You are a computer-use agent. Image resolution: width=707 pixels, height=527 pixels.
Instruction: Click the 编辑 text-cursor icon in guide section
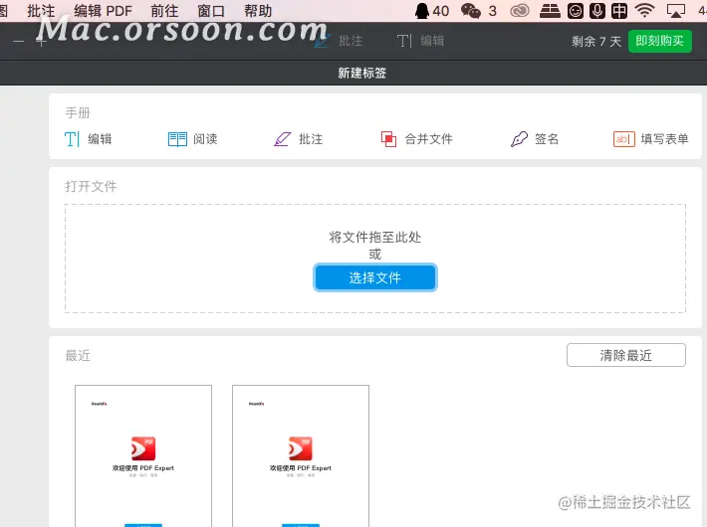click(x=72, y=139)
